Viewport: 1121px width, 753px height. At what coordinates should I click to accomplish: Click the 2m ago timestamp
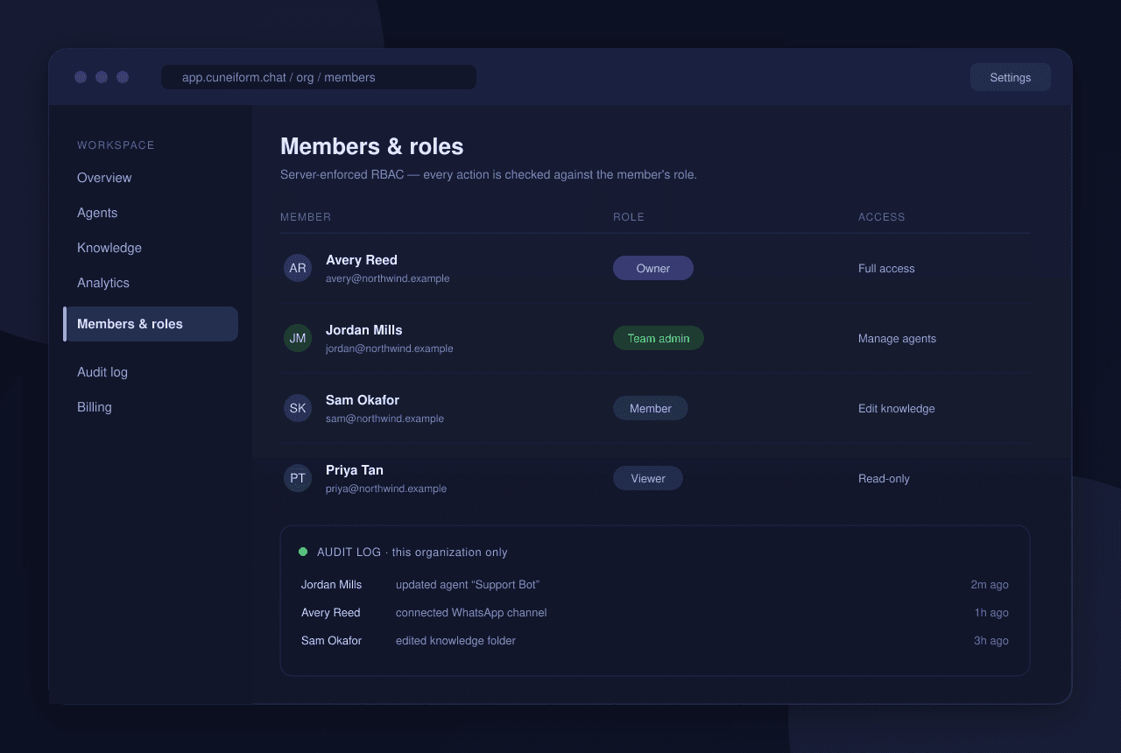click(x=990, y=585)
